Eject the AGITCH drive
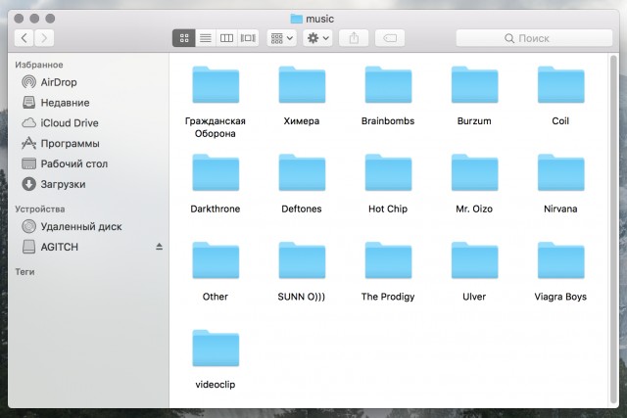This screenshot has height=418, width=627. [159, 247]
